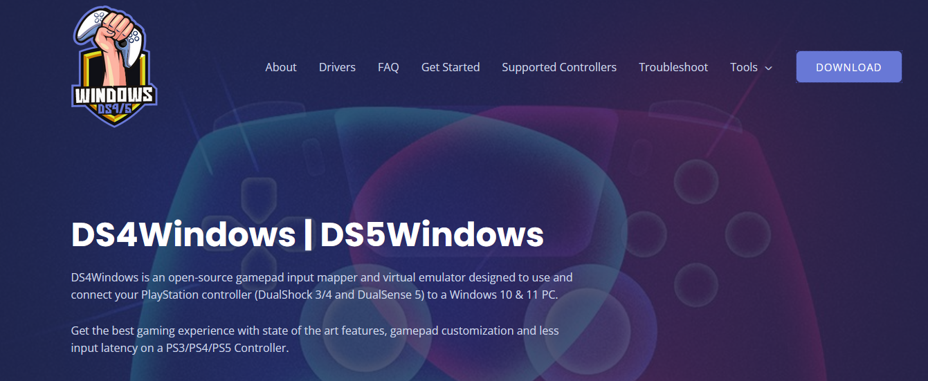The width and height of the screenshot is (928, 381).
Task: Open the About page
Action: 281,67
